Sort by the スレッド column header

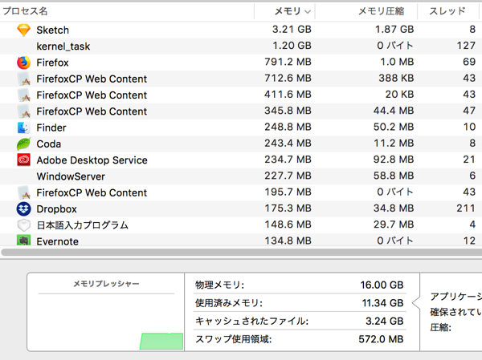pyautogui.click(x=447, y=11)
